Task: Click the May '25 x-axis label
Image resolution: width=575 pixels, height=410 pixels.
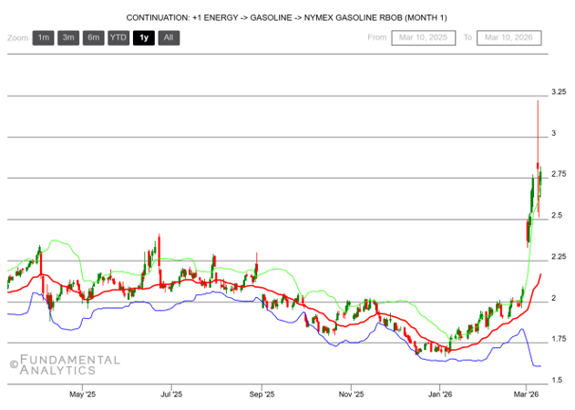Action: pos(83,395)
